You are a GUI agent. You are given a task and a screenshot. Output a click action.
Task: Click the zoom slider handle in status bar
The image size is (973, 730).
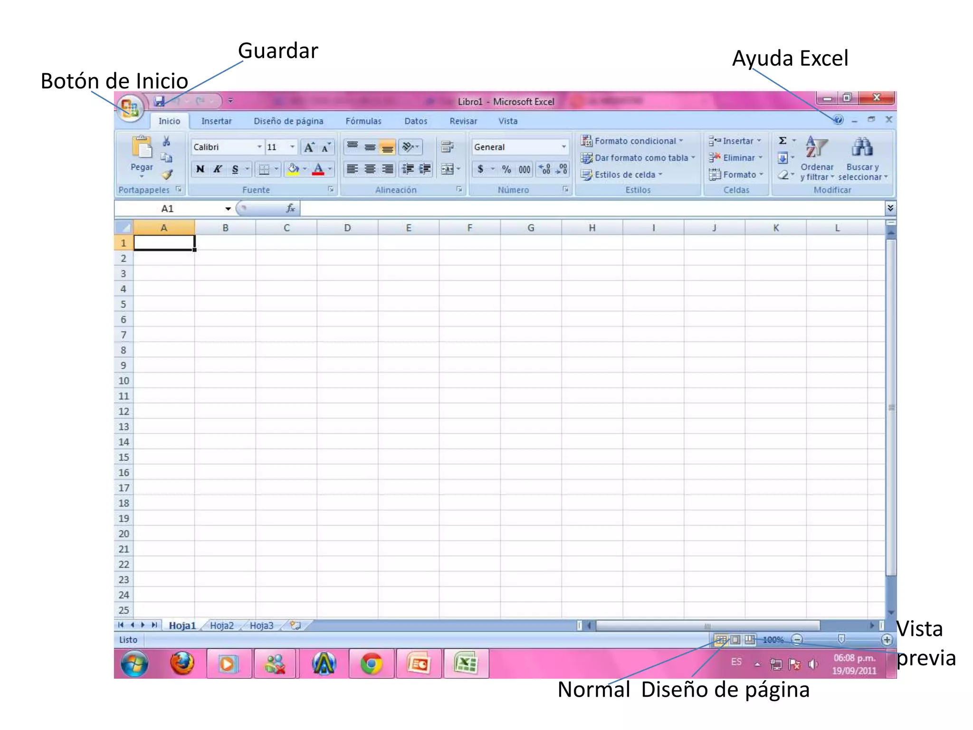click(x=841, y=639)
